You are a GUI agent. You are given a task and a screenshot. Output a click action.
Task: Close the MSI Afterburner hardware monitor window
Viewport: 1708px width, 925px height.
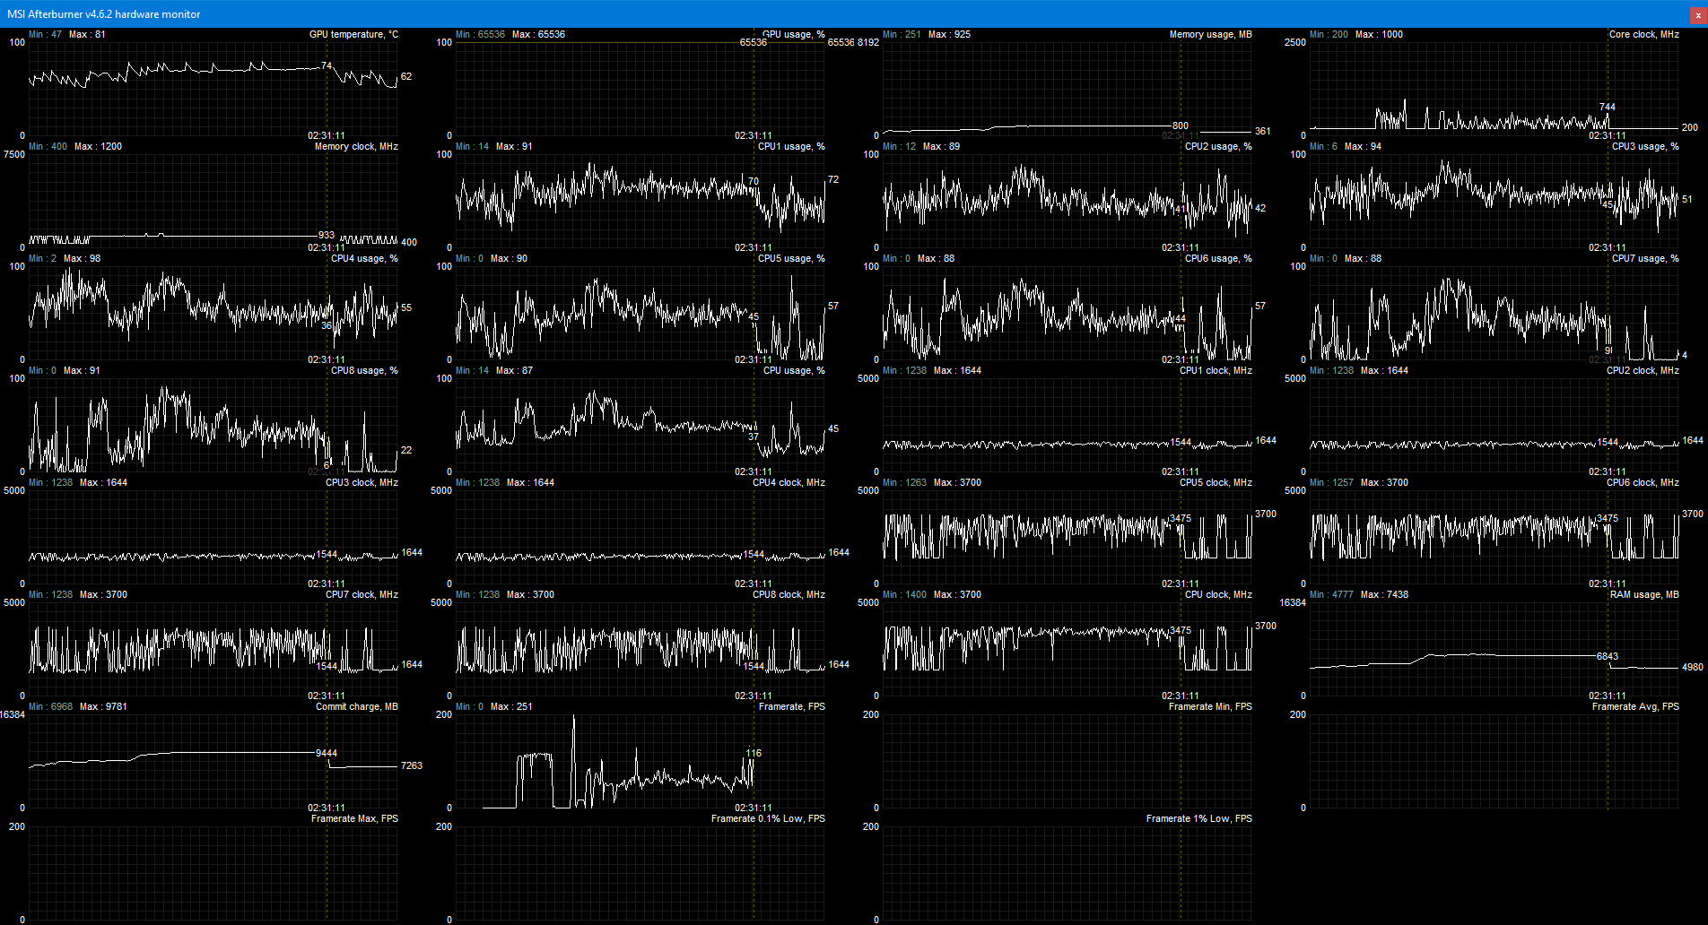click(1697, 15)
